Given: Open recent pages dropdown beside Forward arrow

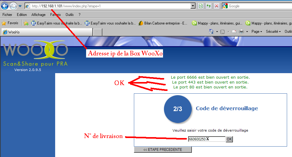Looking at the screenshot, I should 20,6.
